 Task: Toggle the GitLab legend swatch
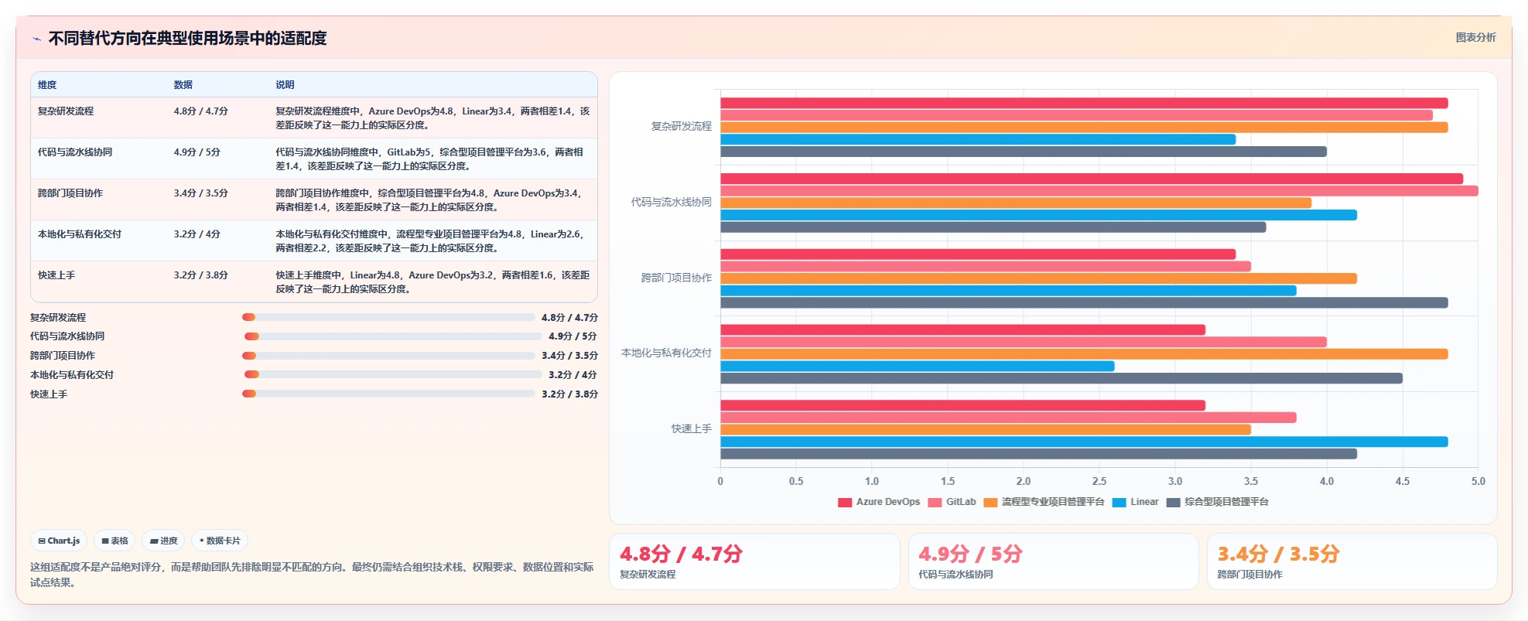click(x=935, y=503)
